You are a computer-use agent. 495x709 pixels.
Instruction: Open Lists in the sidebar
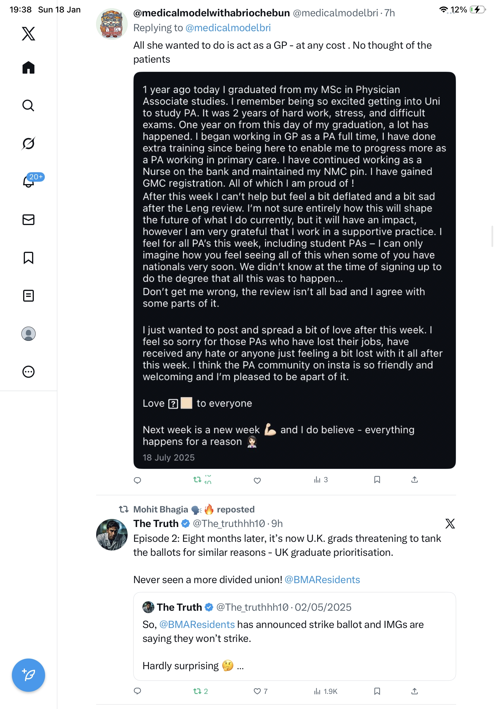tap(28, 295)
